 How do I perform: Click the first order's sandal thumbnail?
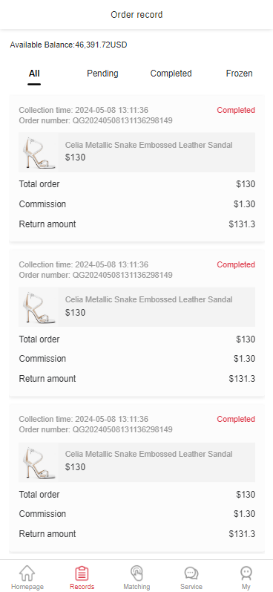[39, 152]
